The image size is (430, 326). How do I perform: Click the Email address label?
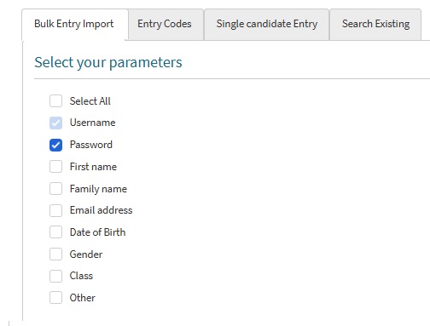click(102, 210)
